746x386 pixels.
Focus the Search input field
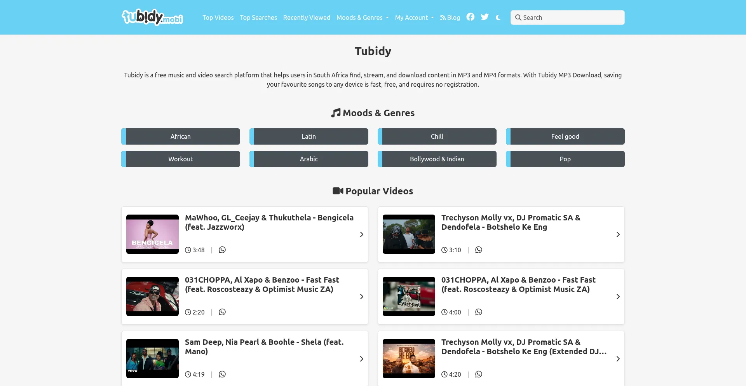[567, 17]
